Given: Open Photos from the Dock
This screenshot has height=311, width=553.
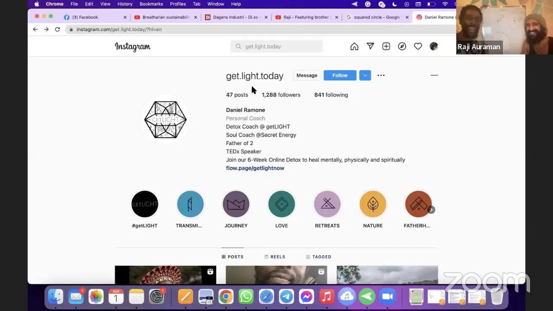Looking at the screenshot, I should point(96,297).
